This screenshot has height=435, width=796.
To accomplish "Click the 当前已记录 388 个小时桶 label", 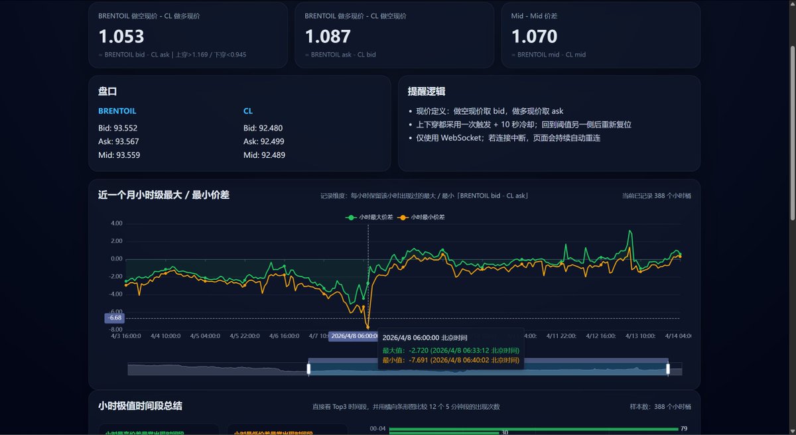I will tap(656, 196).
